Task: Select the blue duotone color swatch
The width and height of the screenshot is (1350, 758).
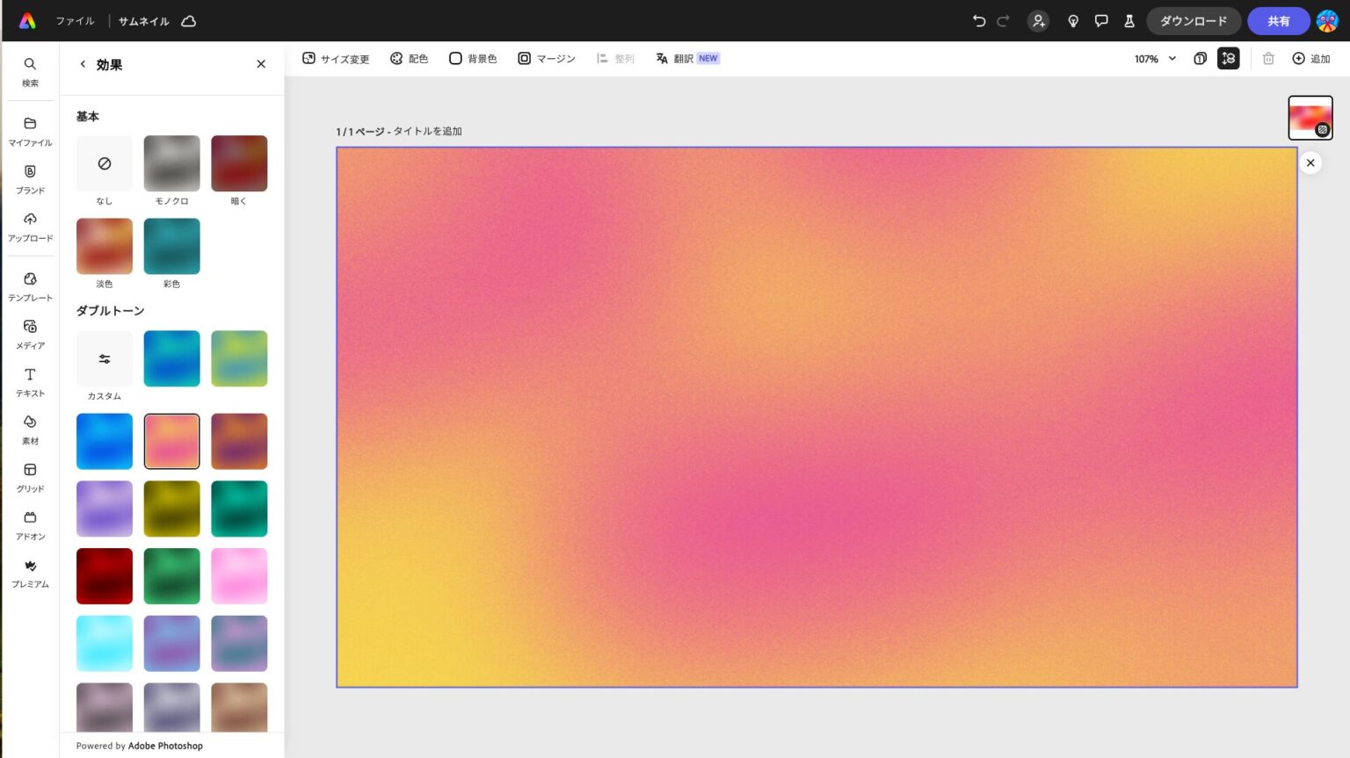Action: 104,441
